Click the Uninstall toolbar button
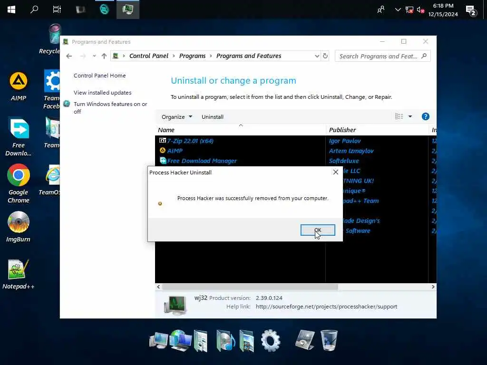This screenshot has width=487, height=365. click(x=213, y=117)
